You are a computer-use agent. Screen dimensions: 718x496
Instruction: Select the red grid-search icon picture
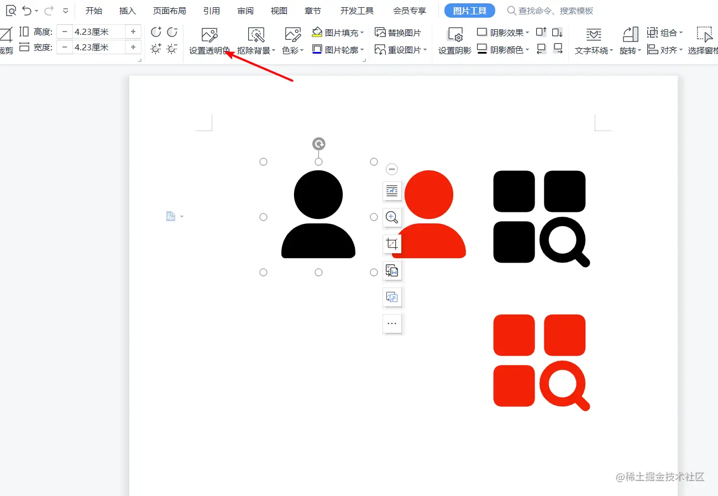tap(542, 363)
